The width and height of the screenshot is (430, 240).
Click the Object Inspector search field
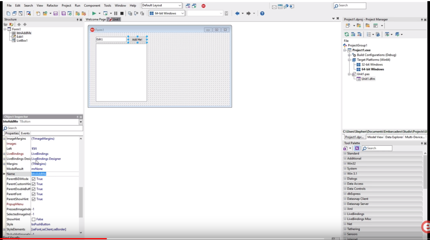click(x=43, y=128)
